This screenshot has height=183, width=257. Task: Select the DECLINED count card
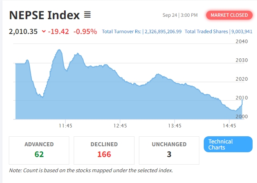[x=104, y=150]
